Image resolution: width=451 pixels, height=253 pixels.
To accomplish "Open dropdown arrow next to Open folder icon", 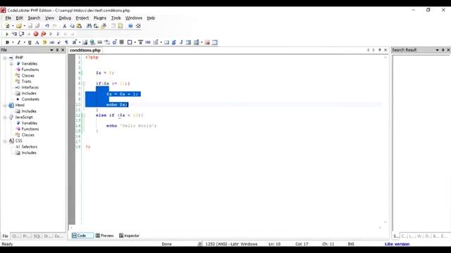I will pyautogui.click(x=25, y=26).
